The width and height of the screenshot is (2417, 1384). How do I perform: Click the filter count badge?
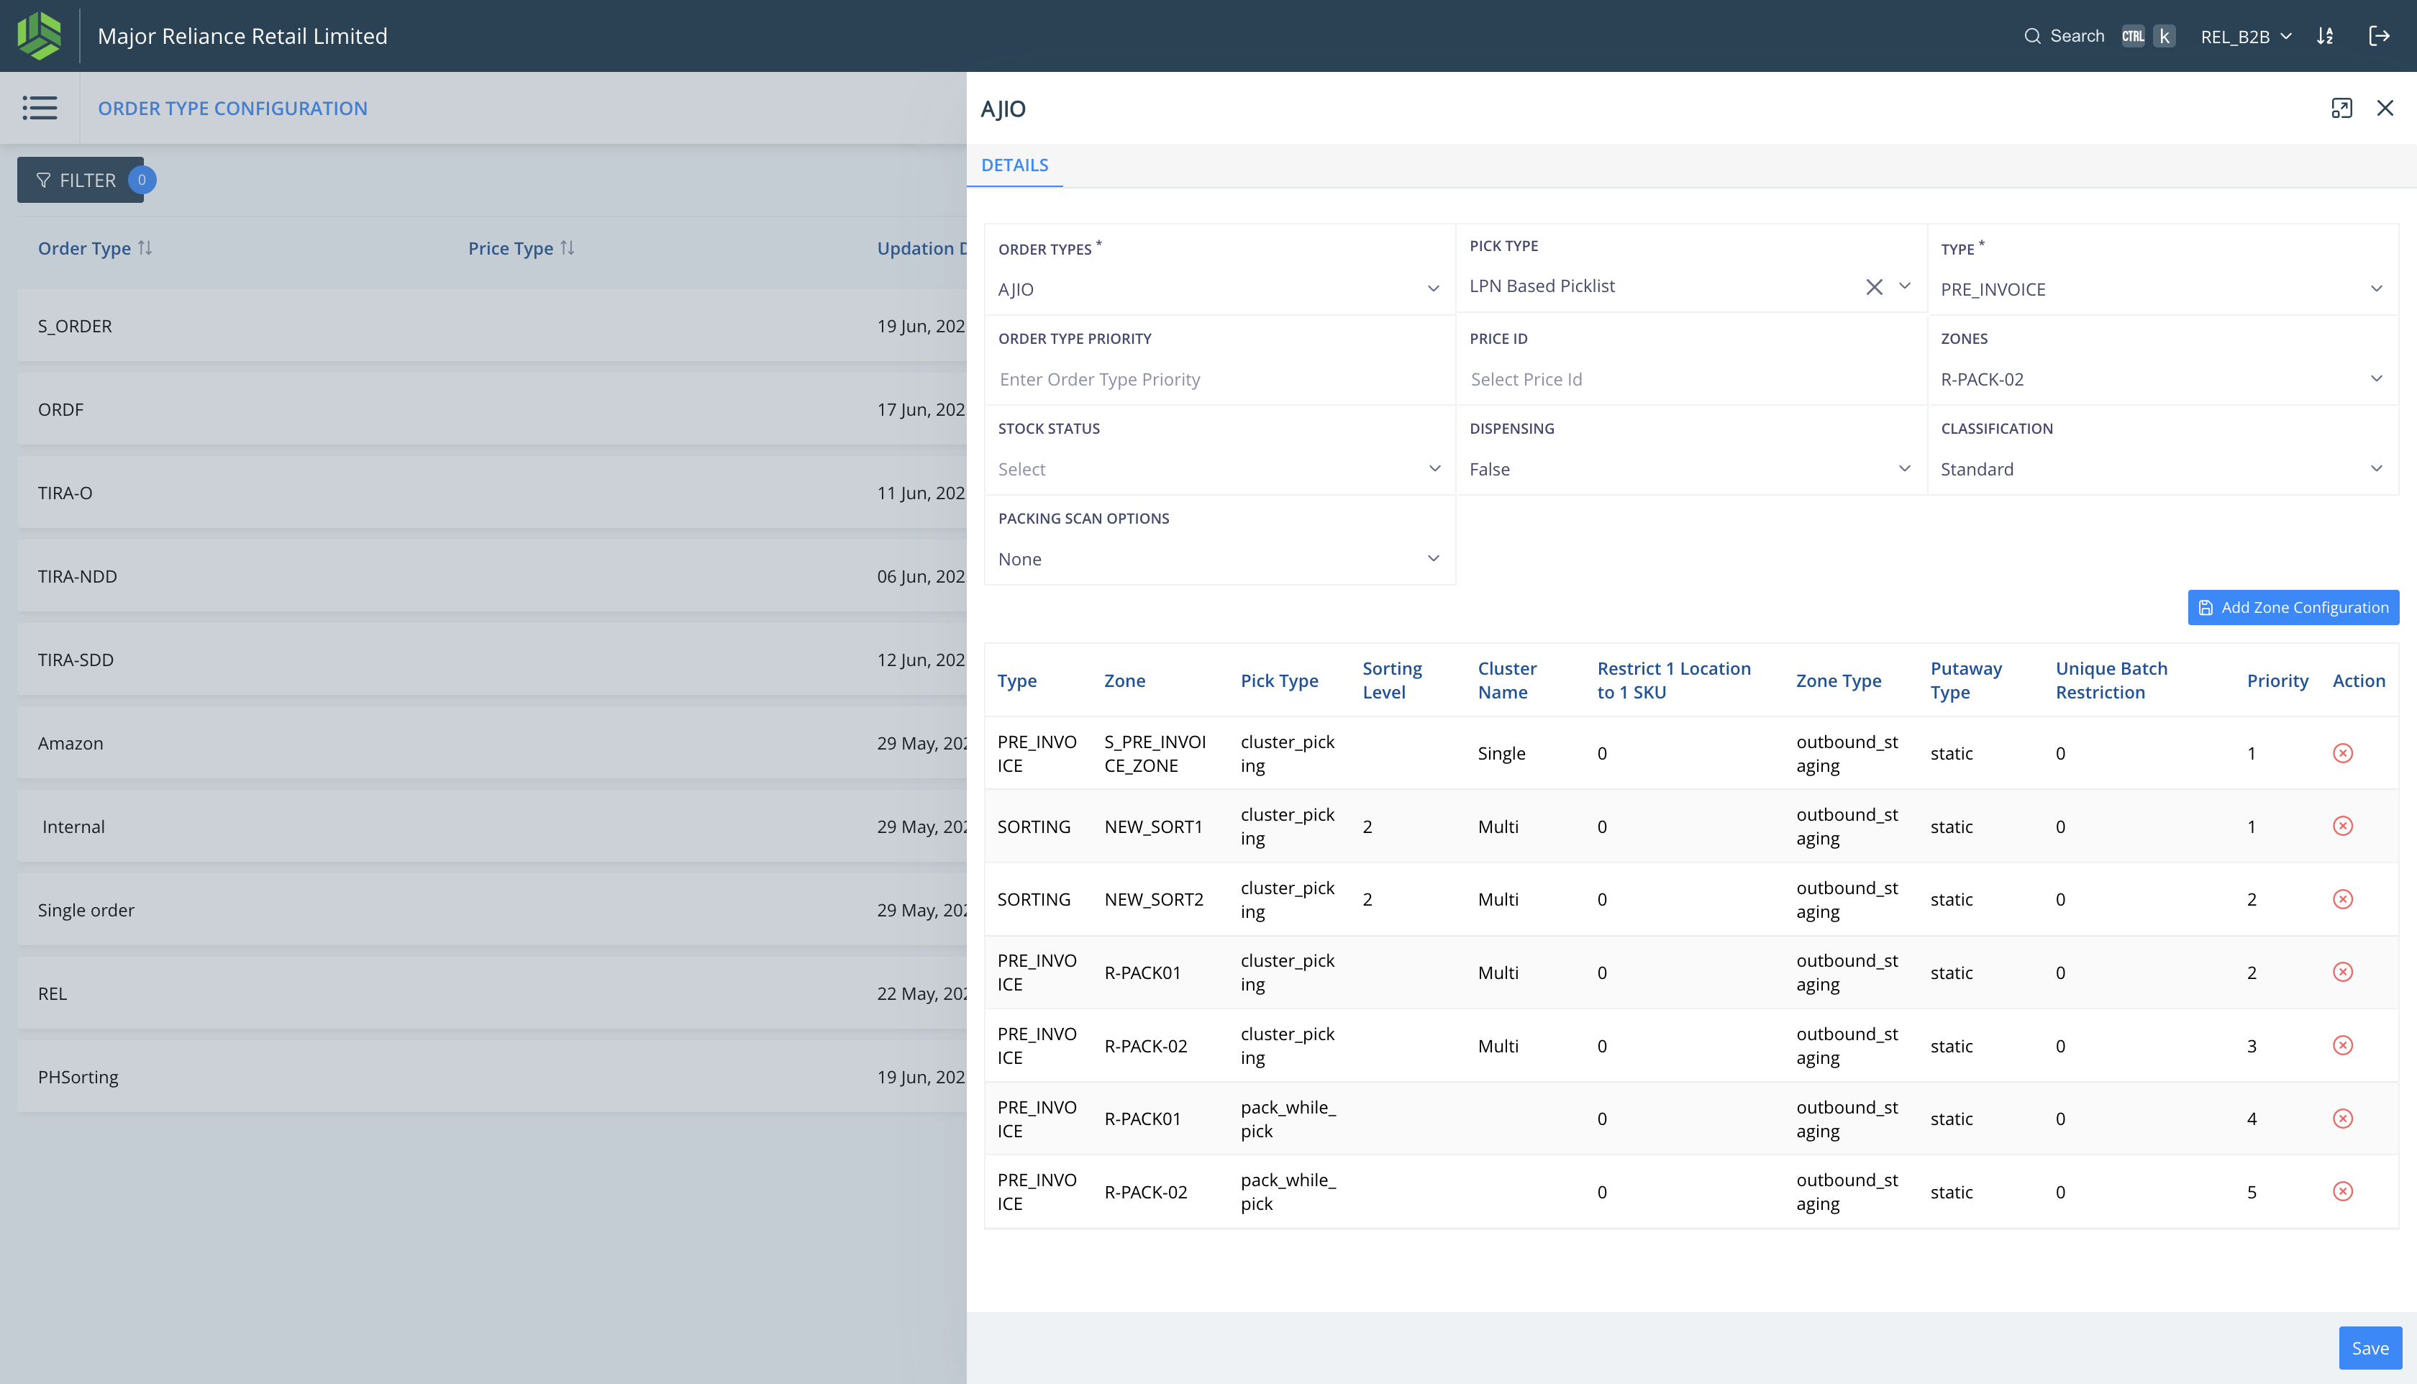click(142, 180)
